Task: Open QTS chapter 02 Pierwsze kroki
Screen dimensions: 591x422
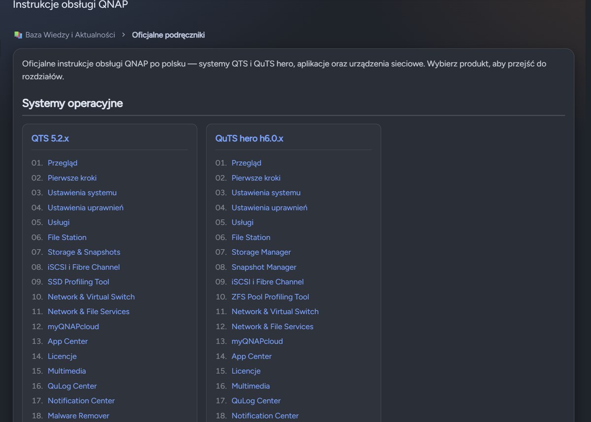Action: pos(72,178)
